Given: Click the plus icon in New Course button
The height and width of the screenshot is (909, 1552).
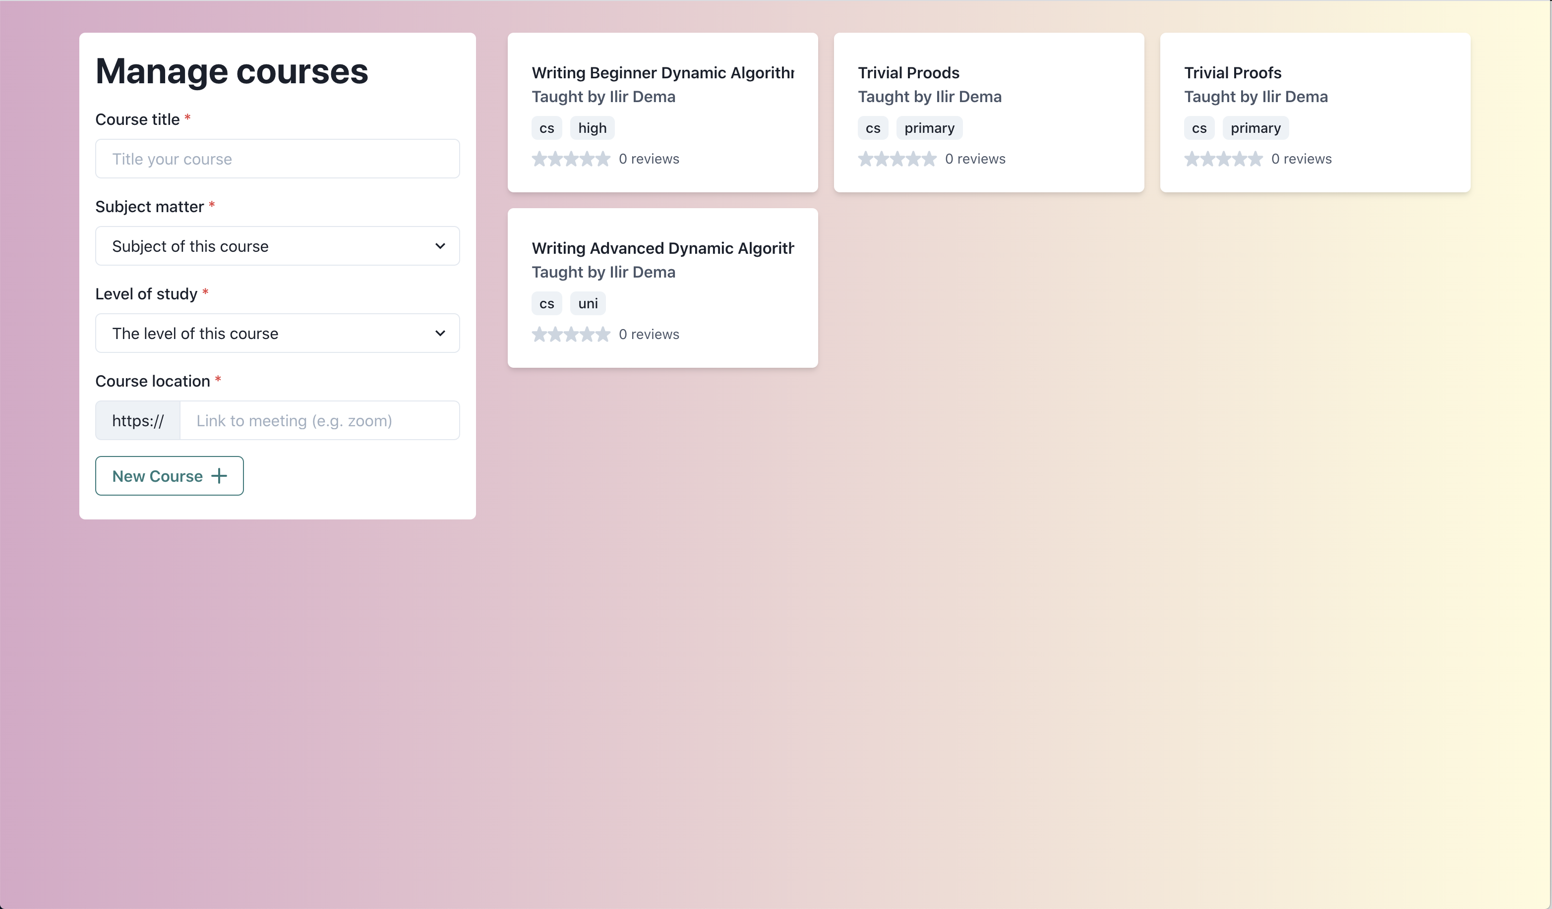Looking at the screenshot, I should (219, 476).
